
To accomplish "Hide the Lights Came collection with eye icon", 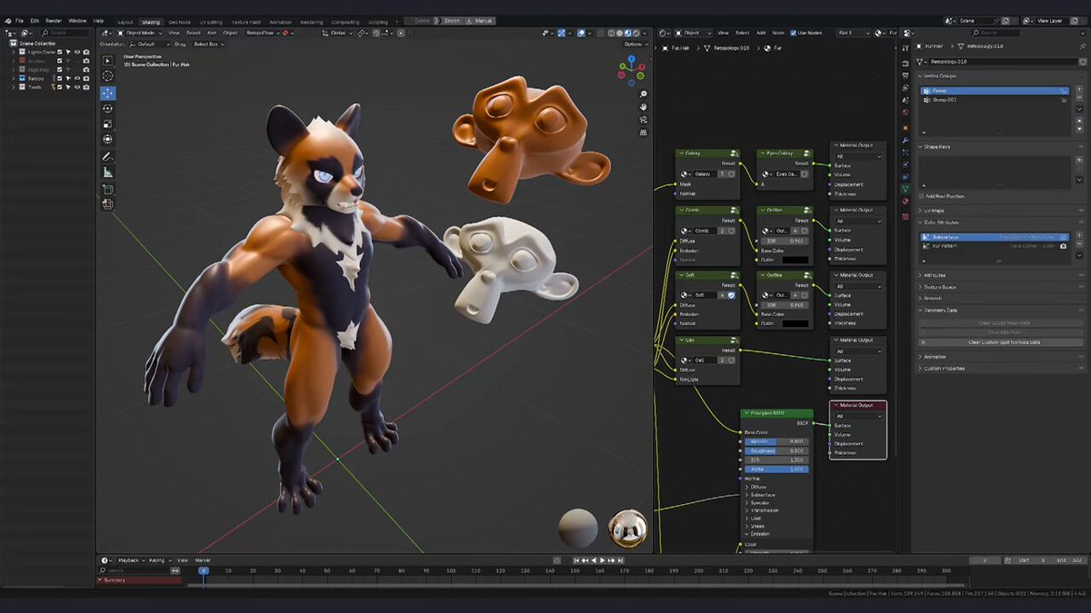I will point(77,52).
